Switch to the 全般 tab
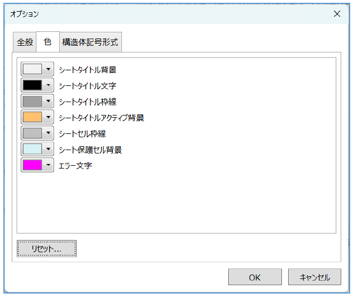Image resolution: width=353 pixels, height=298 pixels. (25, 42)
